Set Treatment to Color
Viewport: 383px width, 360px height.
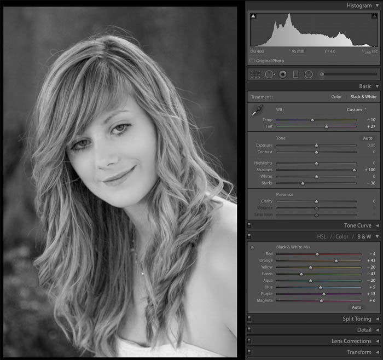pos(336,97)
